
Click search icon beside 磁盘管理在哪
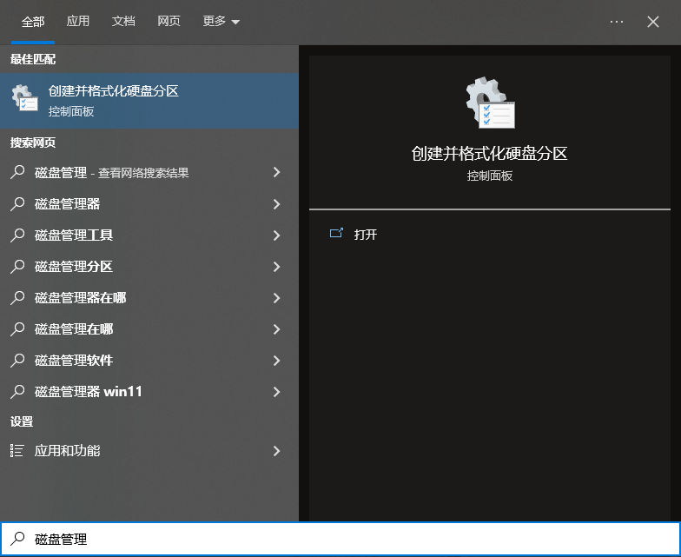pyautogui.click(x=17, y=328)
